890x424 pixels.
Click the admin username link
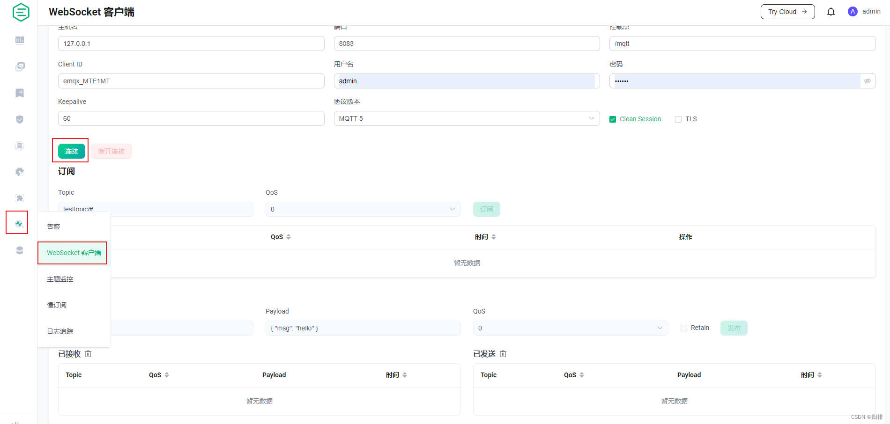(871, 11)
